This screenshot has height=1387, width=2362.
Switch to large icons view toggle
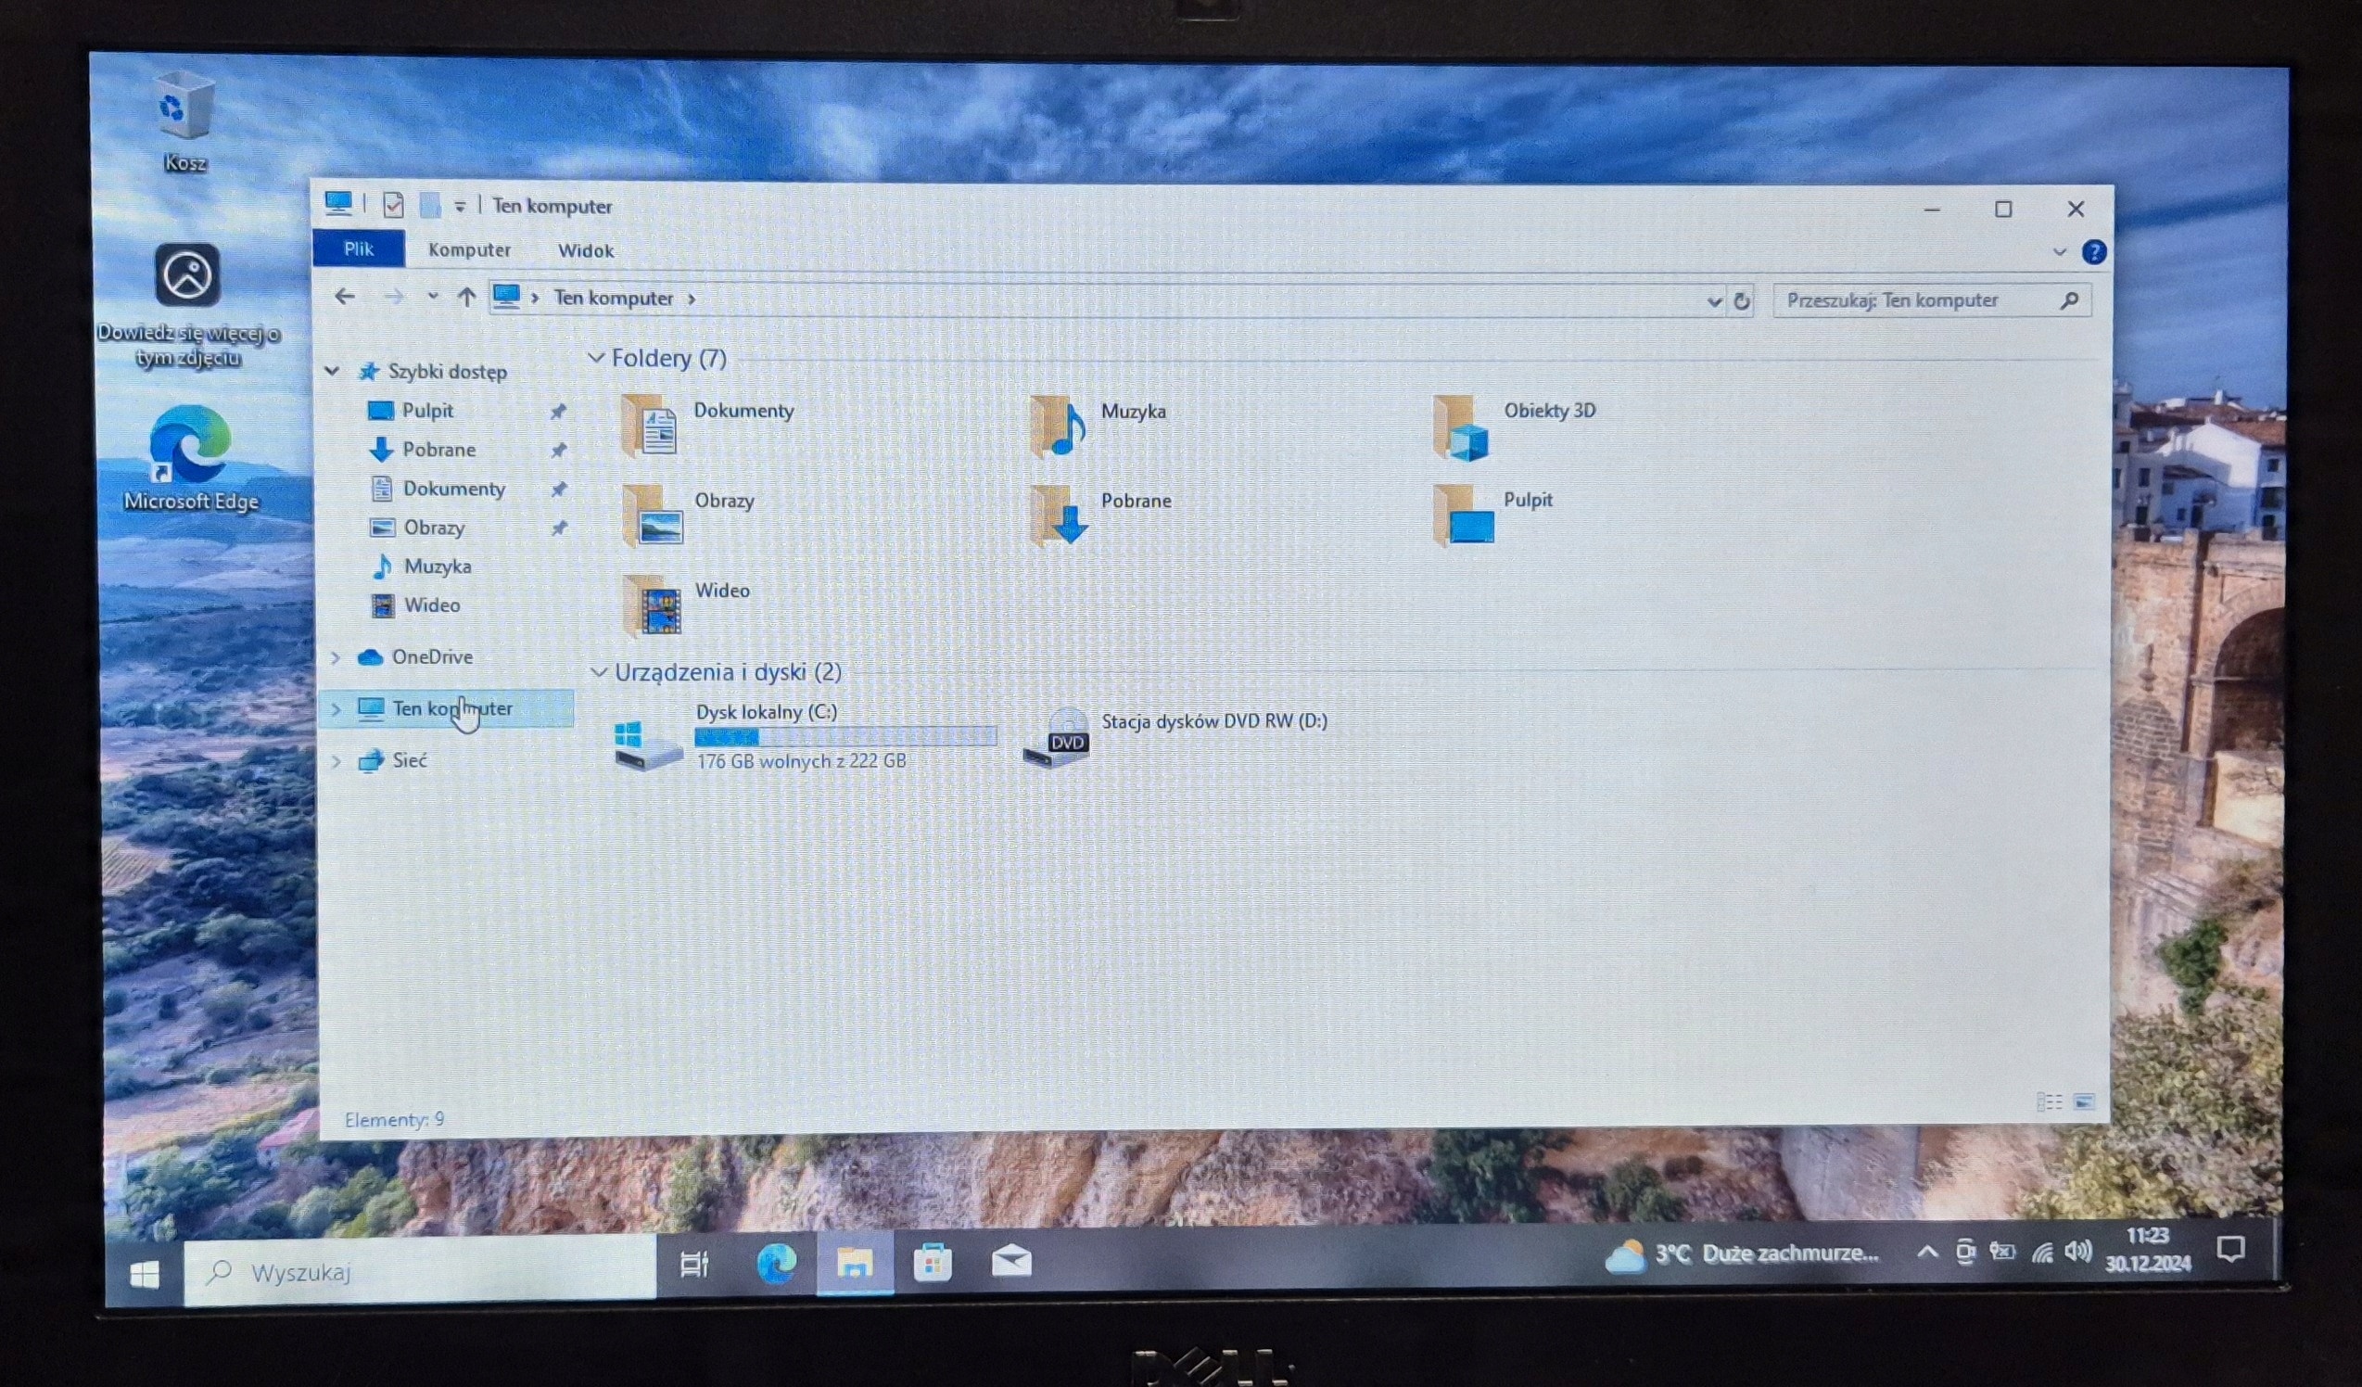point(2084,1101)
